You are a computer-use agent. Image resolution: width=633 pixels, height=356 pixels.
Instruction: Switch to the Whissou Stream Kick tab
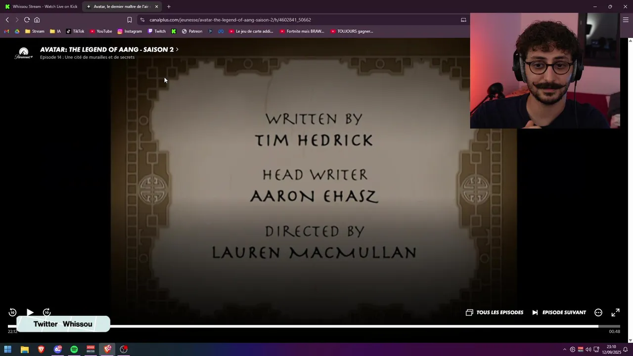pos(41,6)
